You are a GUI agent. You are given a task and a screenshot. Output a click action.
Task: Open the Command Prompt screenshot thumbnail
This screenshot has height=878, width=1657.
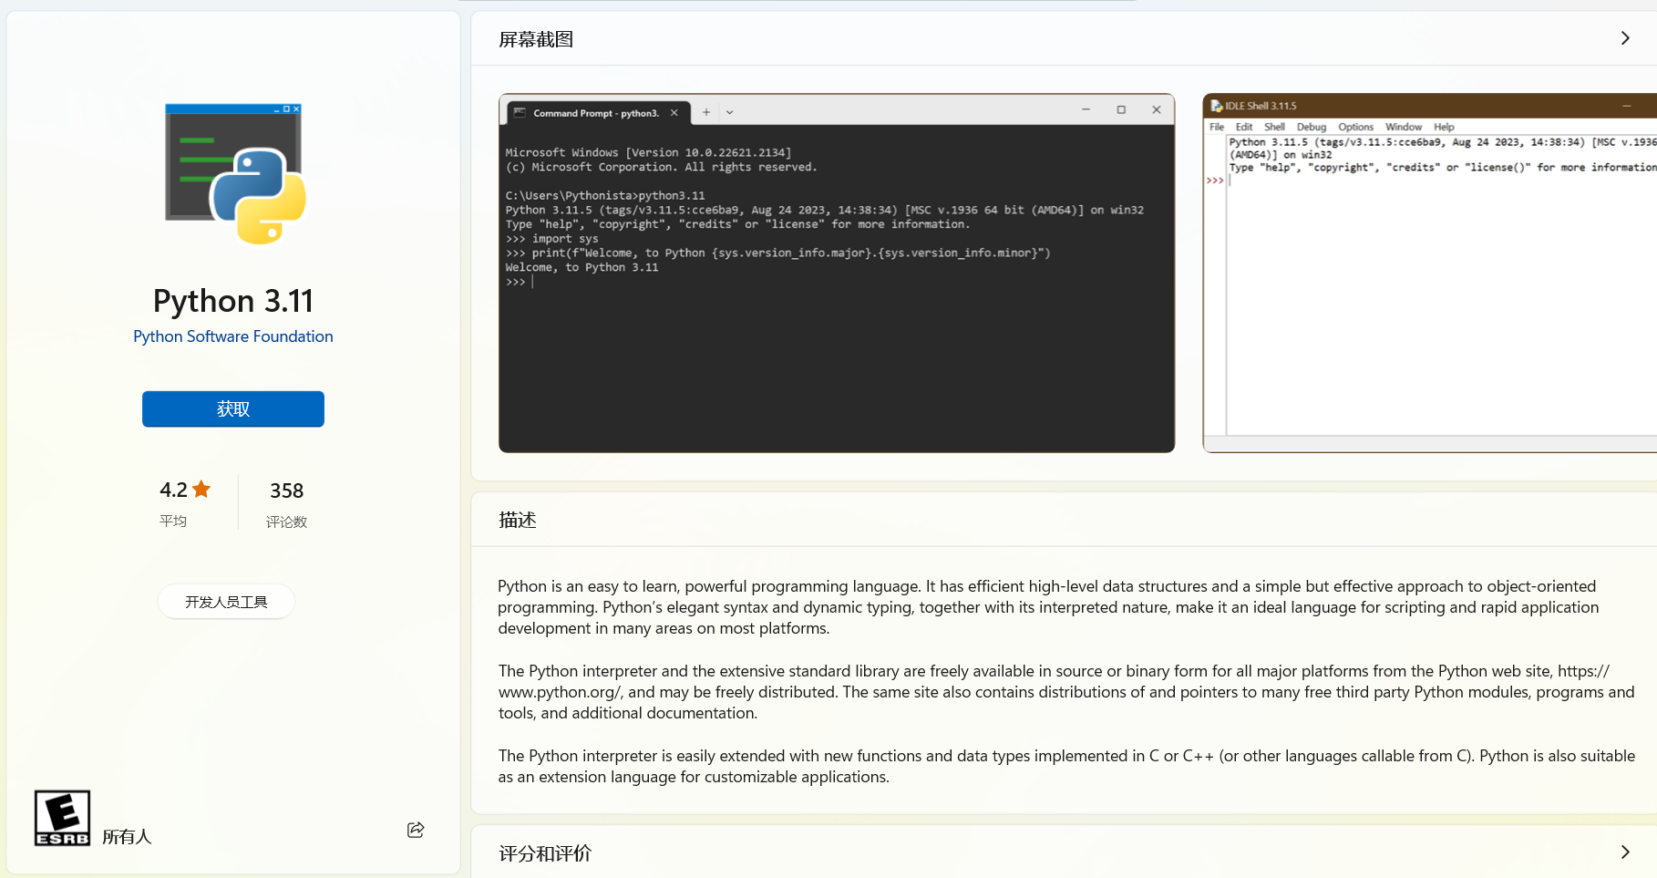(x=837, y=273)
